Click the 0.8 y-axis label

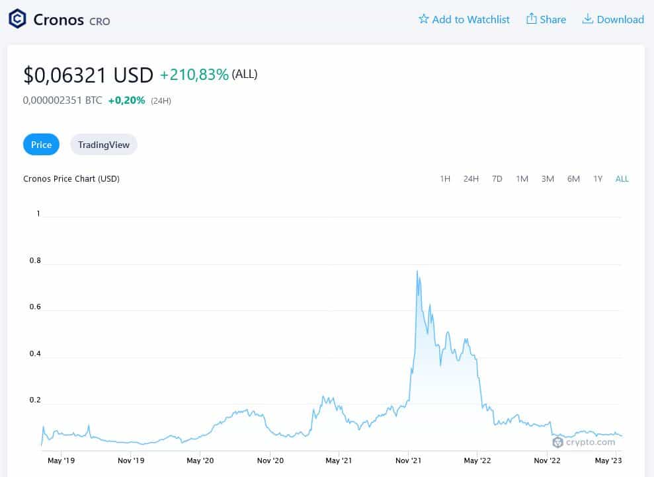coord(35,260)
